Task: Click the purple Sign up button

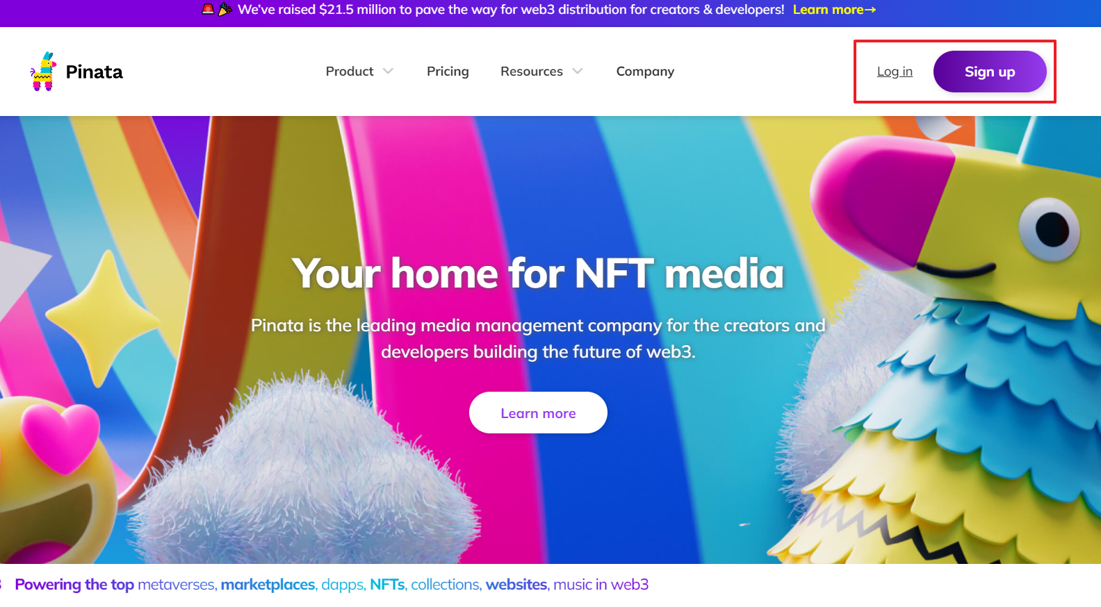Action: [990, 72]
